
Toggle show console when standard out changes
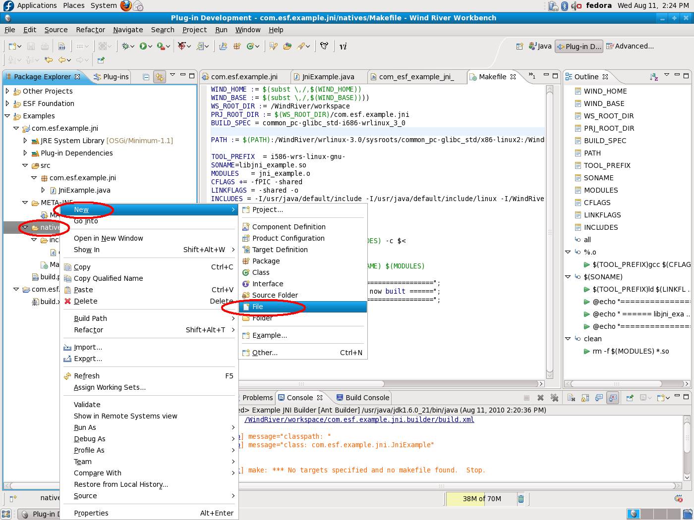599,397
